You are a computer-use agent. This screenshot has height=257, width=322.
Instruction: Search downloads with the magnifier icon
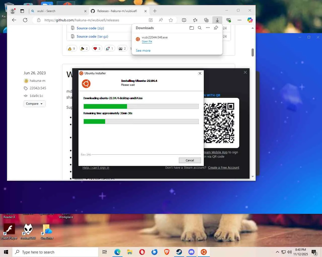(x=200, y=28)
